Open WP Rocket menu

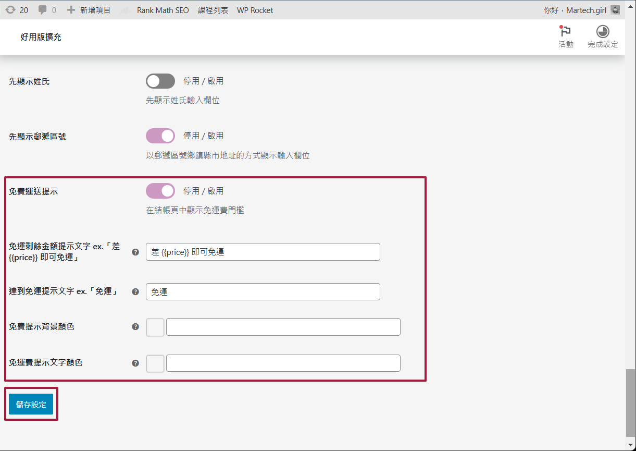tap(255, 10)
